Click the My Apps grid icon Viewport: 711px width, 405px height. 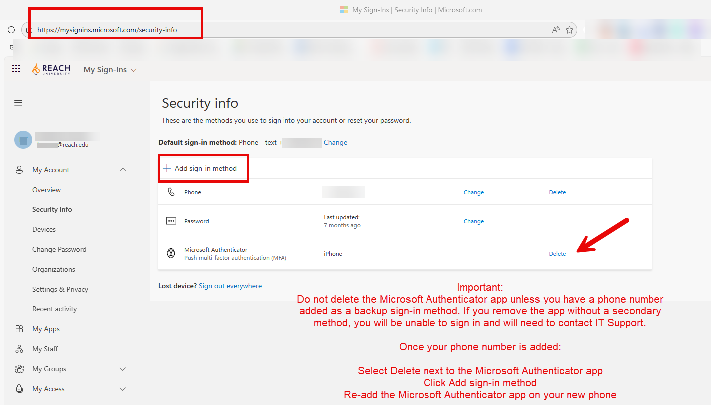click(x=19, y=329)
